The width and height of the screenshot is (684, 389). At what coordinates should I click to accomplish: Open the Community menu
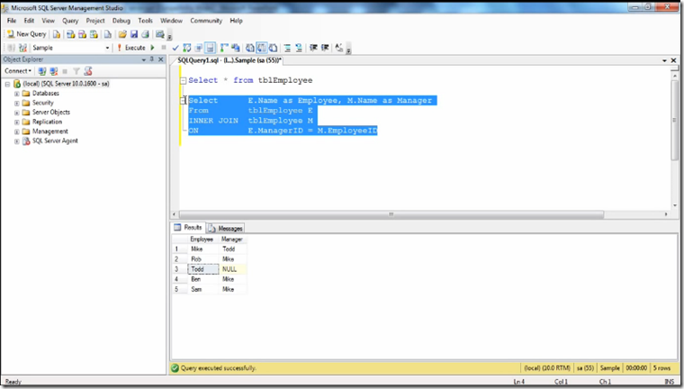[206, 21]
